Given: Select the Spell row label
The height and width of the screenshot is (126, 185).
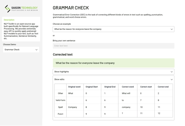Looking at the screenshot, I should point(60,107).
